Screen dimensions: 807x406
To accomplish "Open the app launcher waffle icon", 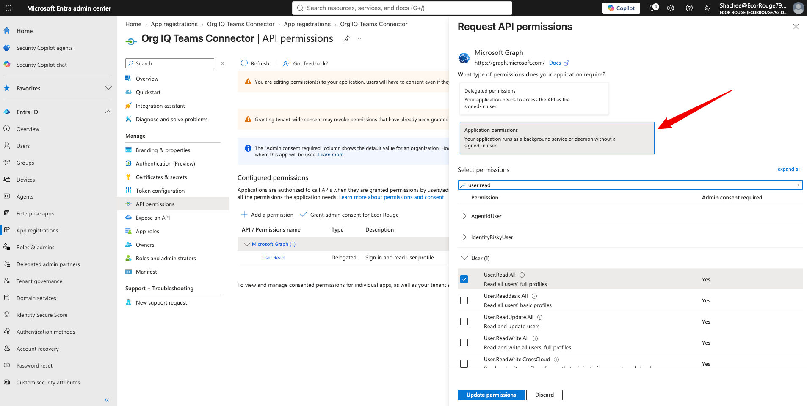I will tap(8, 8).
